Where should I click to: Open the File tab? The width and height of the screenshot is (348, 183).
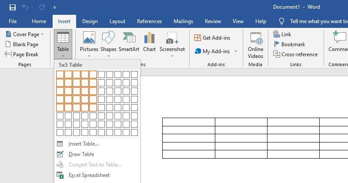pos(13,21)
